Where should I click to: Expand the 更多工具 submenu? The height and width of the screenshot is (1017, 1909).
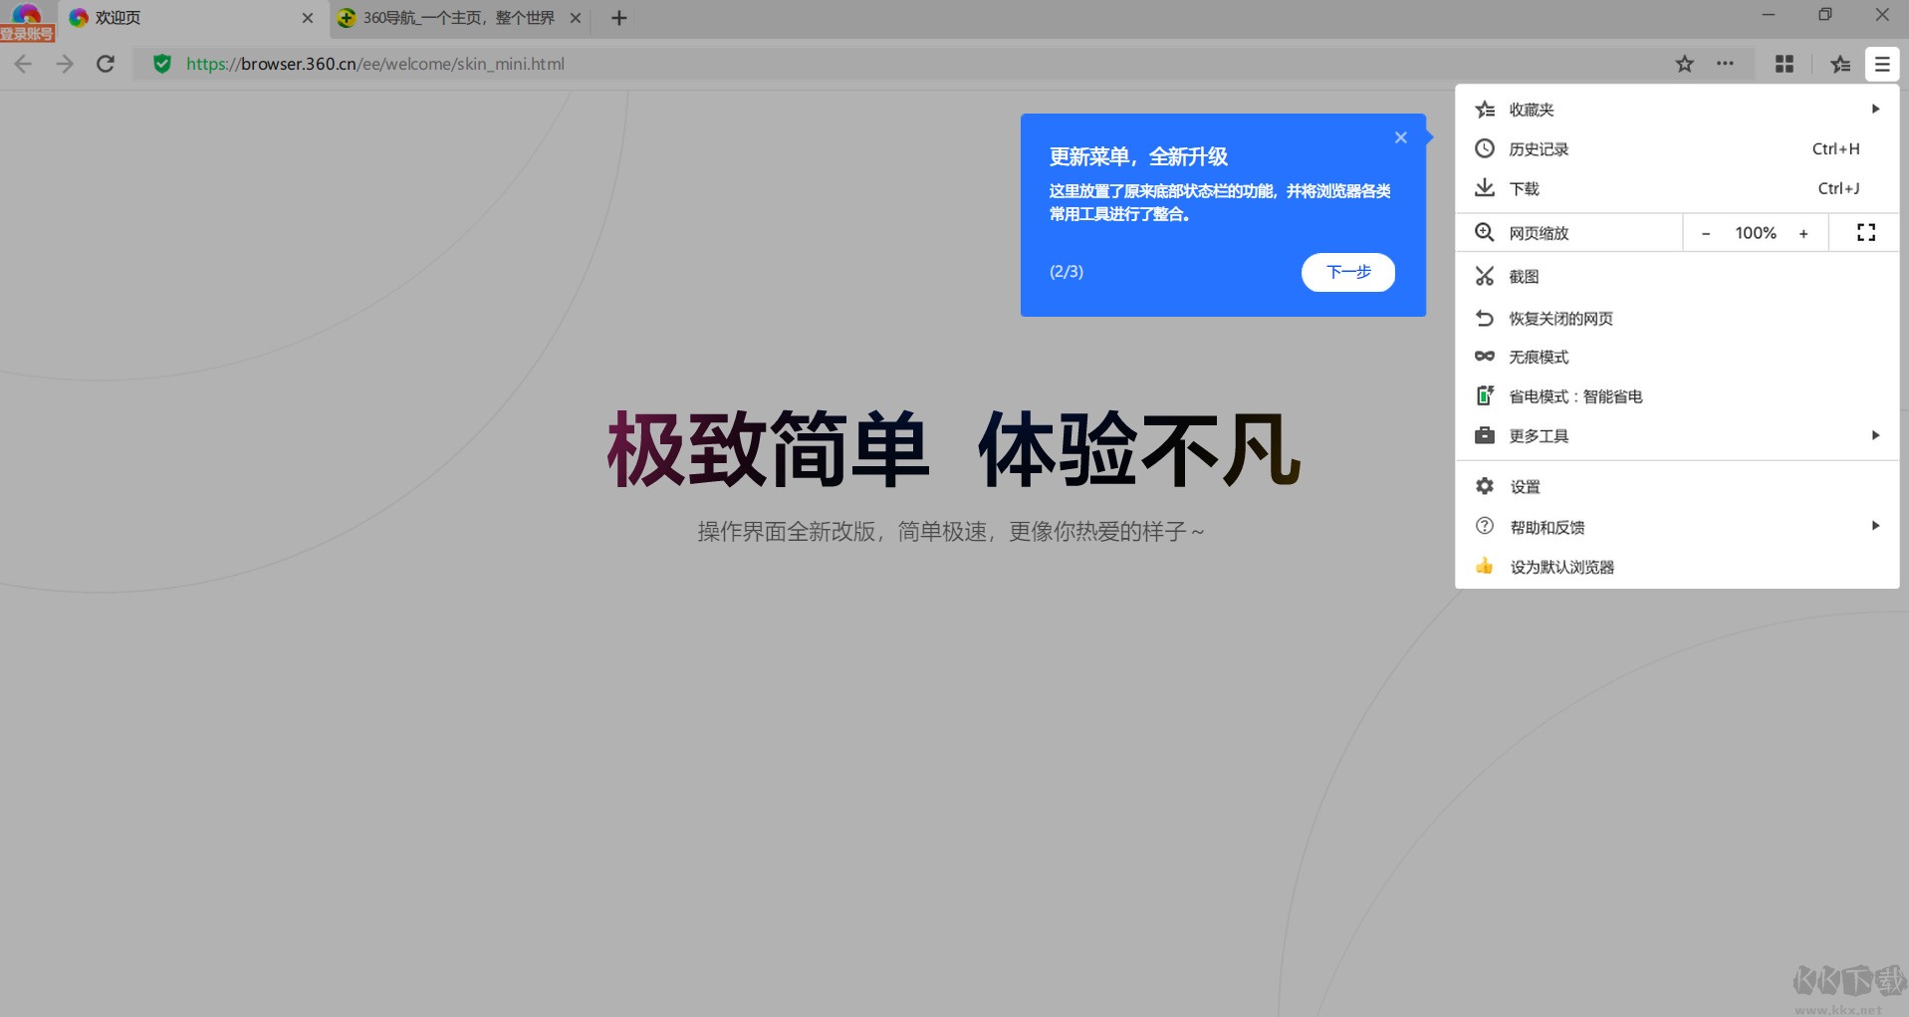click(x=1875, y=435)
